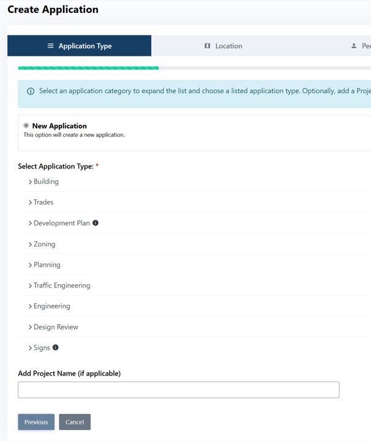The height and width of the screenshot is (441, 371).
Task: Select the Application Type tab
Action: pyautogui.click(x=80, y=46)
